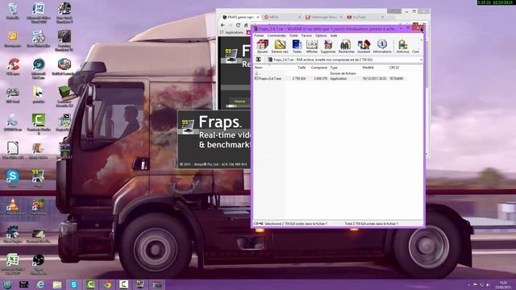
Task: Switch to the FRAPS game capture Chrome tab
Action: (240, 17)
